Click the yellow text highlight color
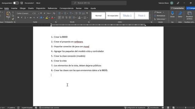Viewport: 195px width, 109px height. point(47,18)
